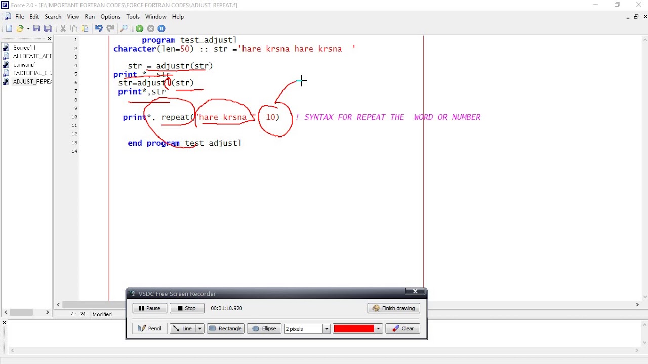Click Finish drawing in recorder
This screenshot has width=648, height=364.
pos(394,308)
